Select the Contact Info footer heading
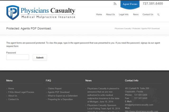169x112 pixels. (x=132, y=80)
